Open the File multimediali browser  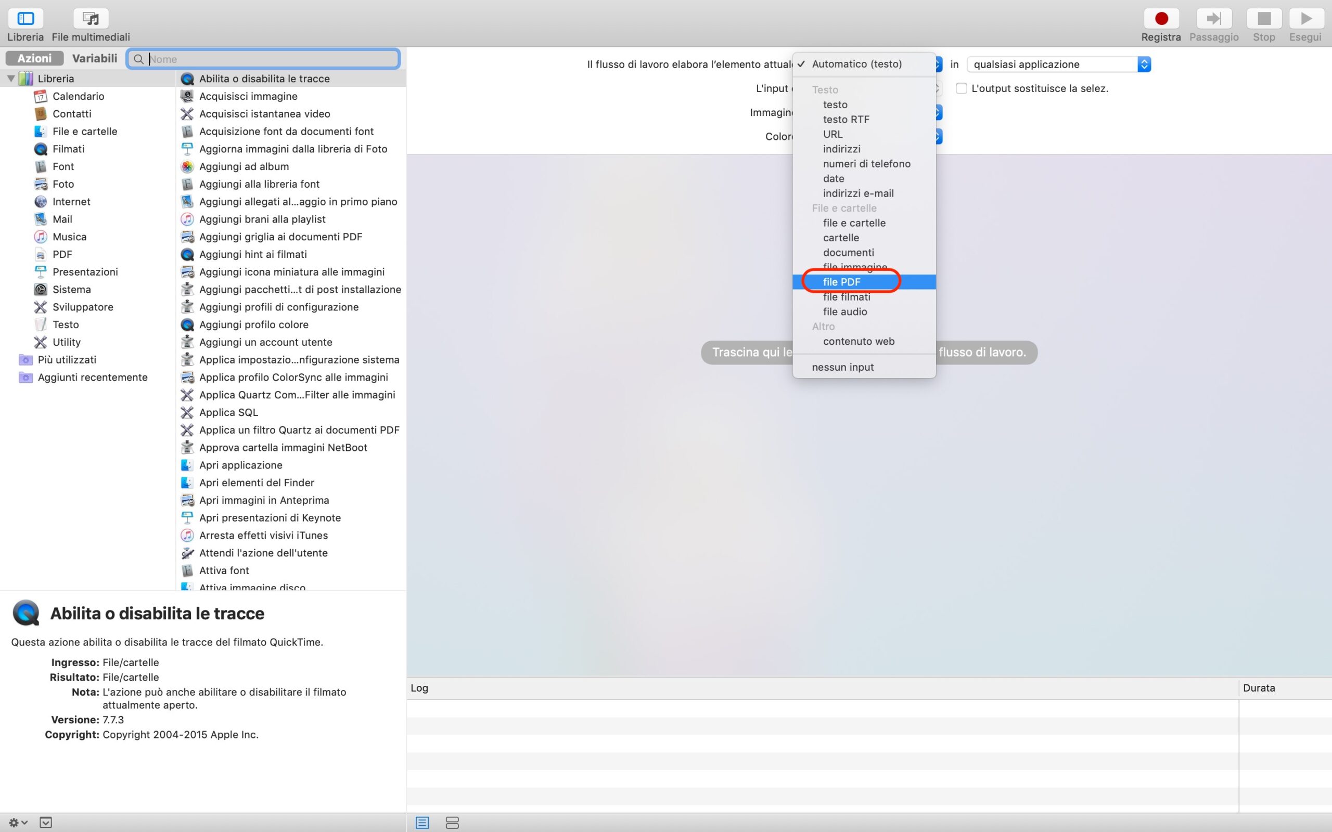click(x=91, y=19)
